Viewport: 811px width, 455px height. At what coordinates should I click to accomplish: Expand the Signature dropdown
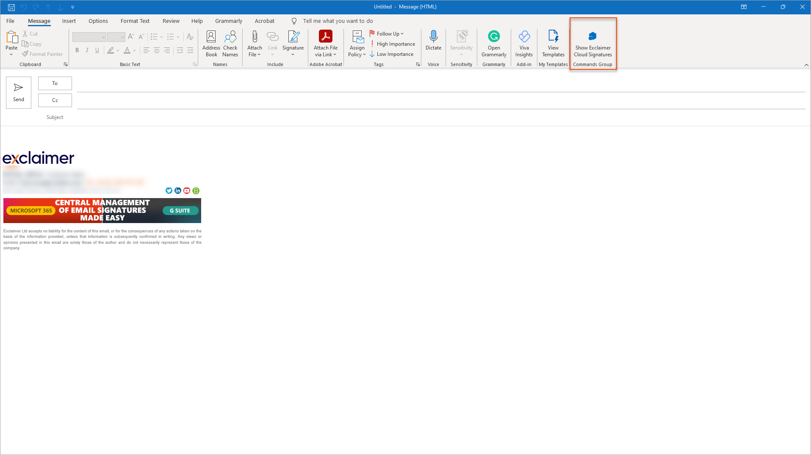[293, 54]
